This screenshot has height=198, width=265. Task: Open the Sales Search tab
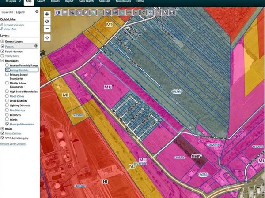click(x=86, y=1)
